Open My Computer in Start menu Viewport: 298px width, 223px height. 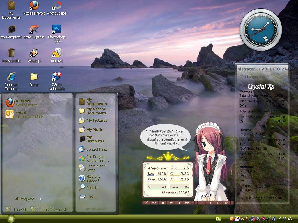[x=92, y=139]
